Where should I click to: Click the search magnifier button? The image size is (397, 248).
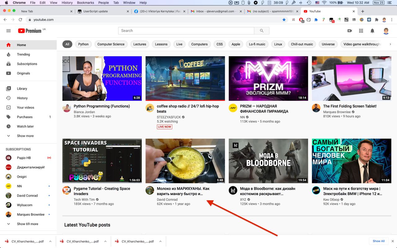click(x=261, y=31)
